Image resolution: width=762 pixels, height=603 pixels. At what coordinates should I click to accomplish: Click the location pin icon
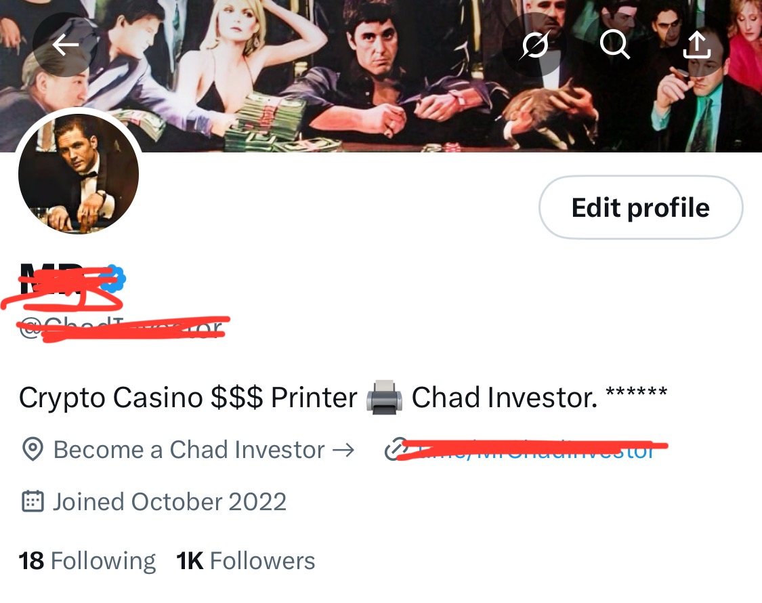coord(33,449)
